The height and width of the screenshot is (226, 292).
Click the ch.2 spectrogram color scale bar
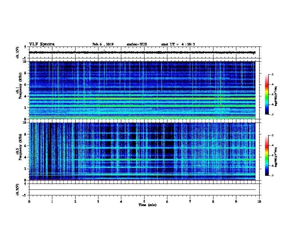[x=267, y=155]
